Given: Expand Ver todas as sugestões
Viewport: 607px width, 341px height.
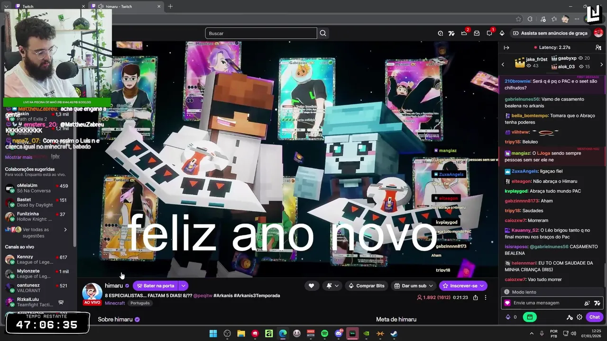Looking at the screenshot, I should pos(36,233).
